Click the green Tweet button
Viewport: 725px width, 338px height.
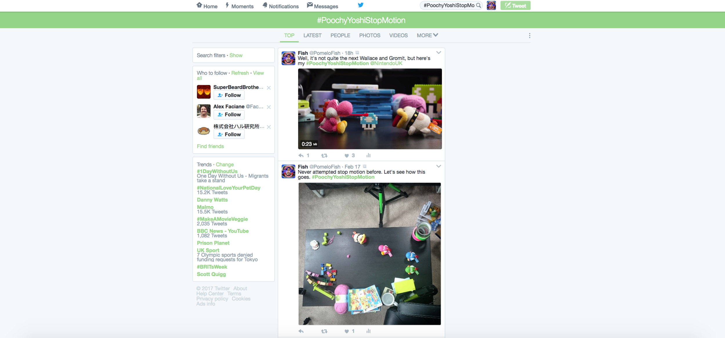tap(515, 6)
